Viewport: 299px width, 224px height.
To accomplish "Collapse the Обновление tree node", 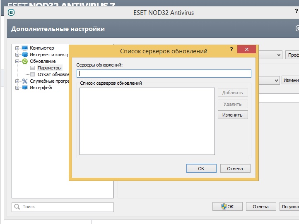I will (17, 61).
